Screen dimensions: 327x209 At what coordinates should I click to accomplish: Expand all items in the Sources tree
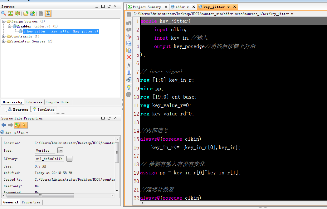click(17, 13)
